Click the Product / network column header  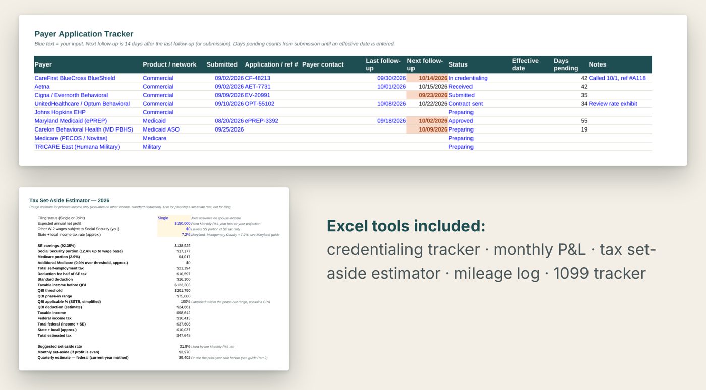pyautogui.click(x=169, y=64)
